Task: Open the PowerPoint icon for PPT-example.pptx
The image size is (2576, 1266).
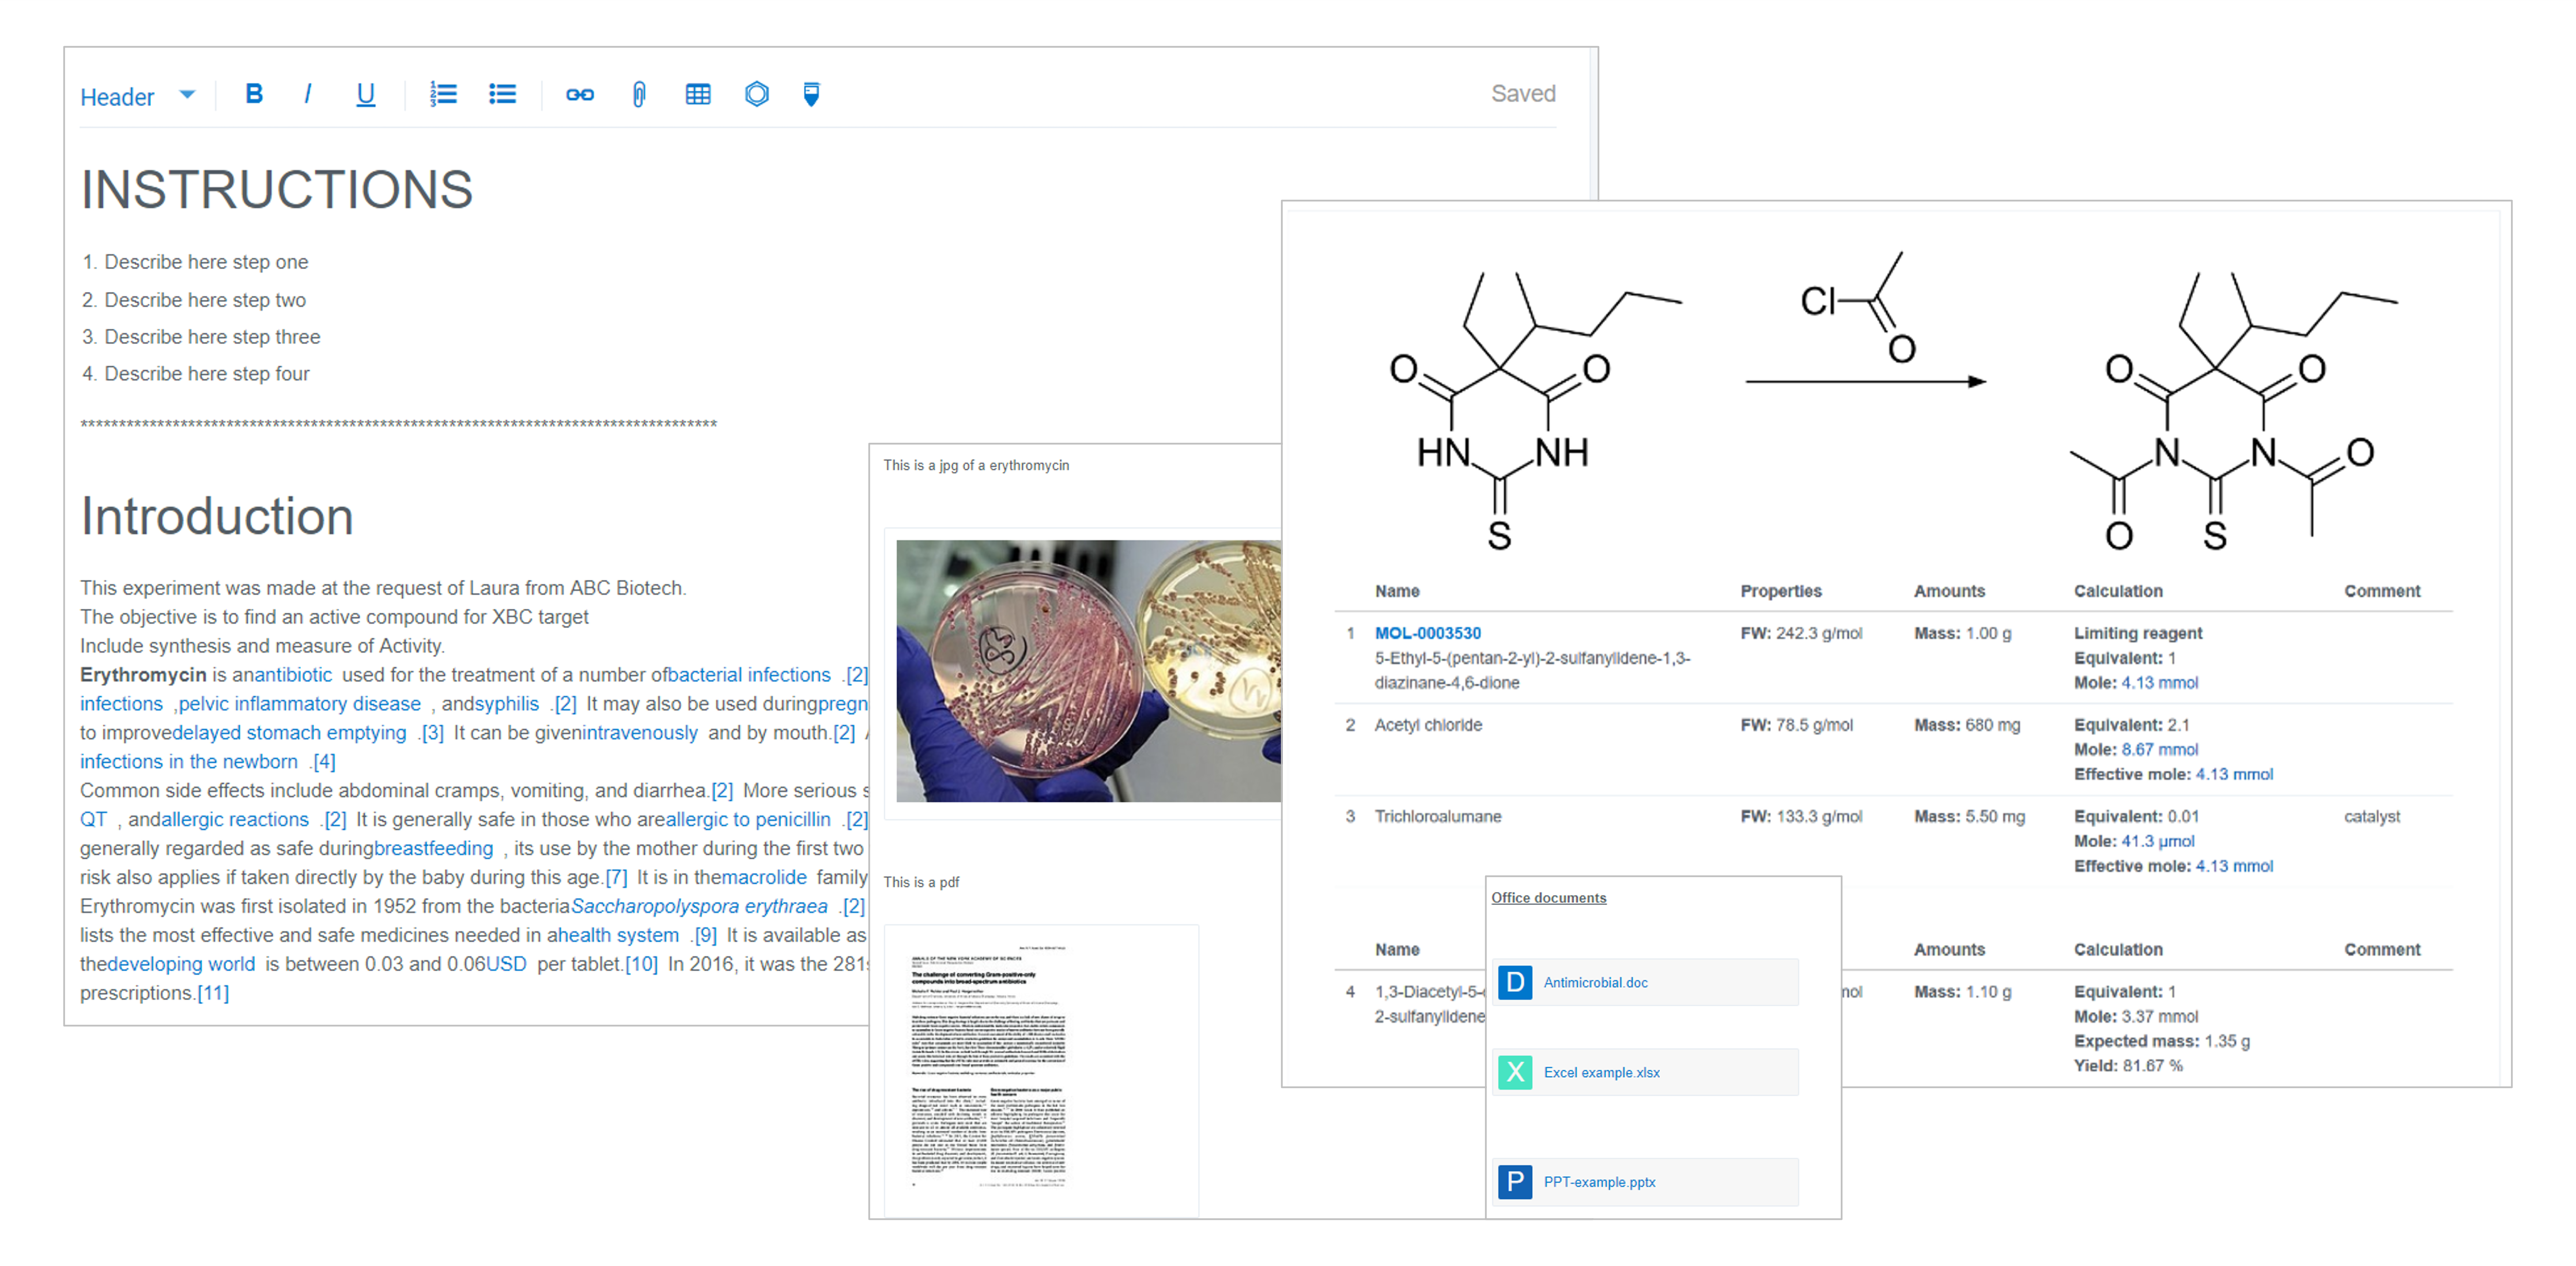Action: pyautogui.click(x=1515, y=1182)
